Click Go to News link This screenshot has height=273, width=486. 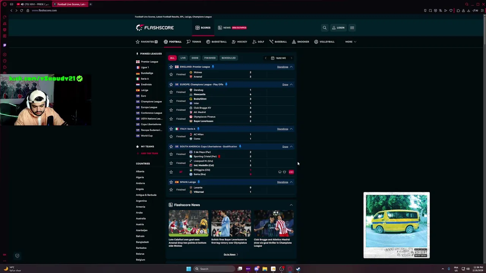click(231, 254)
